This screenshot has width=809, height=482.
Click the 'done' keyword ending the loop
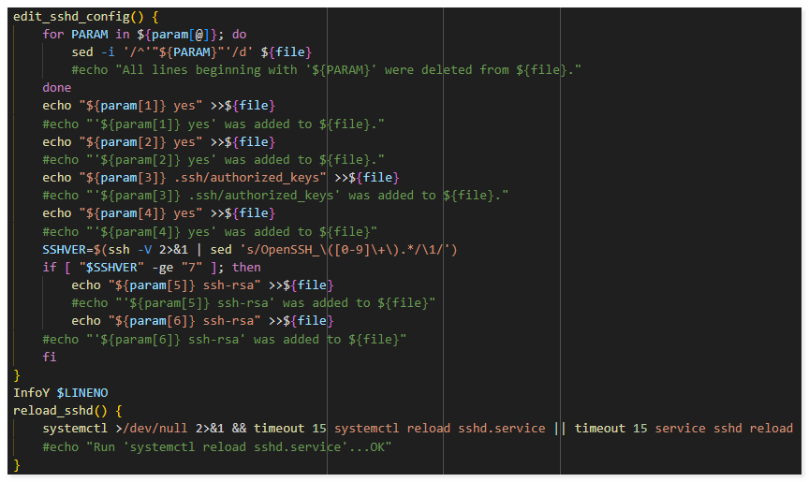(x=56, y=88)
